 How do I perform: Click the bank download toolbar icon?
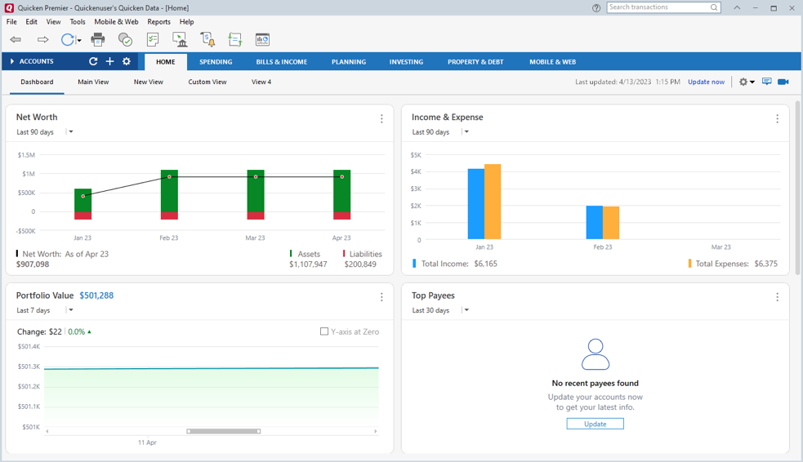click(180, 39)
